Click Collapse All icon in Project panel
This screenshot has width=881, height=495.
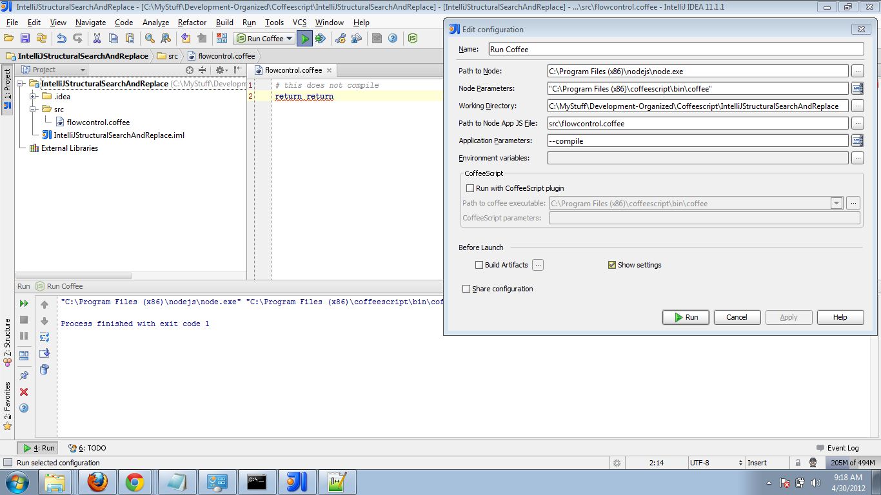[x=203, y=70]
